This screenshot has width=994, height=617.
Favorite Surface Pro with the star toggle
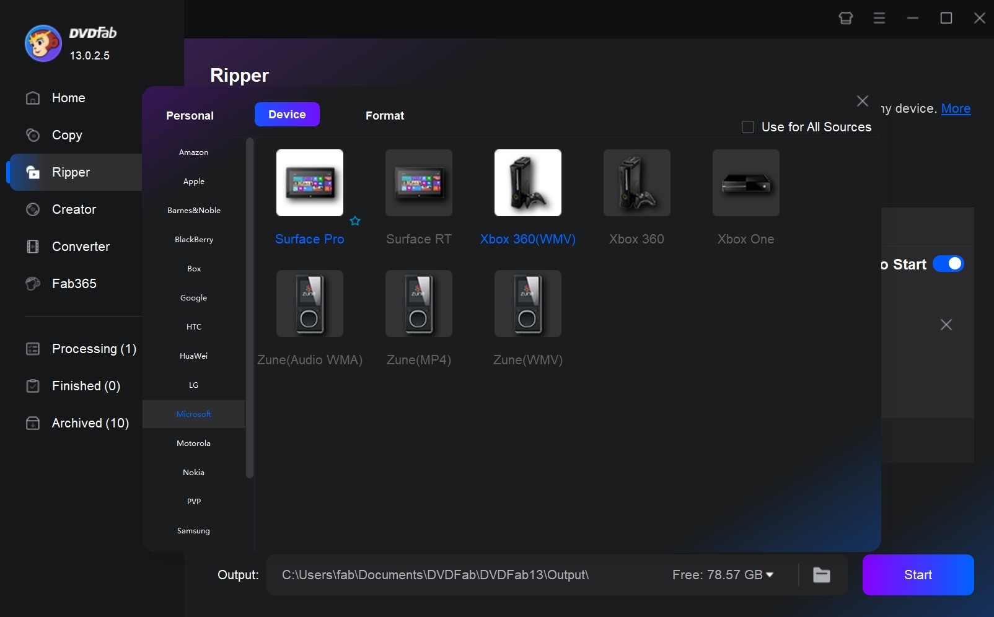356,221
